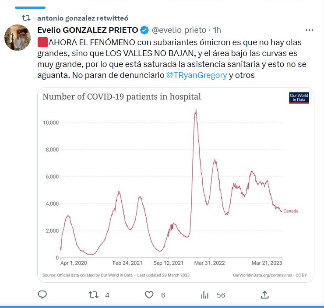This screenshot has width=324, height=308.
Task: Click the reply speech bubble icon
Action: [x=42, y=295]
